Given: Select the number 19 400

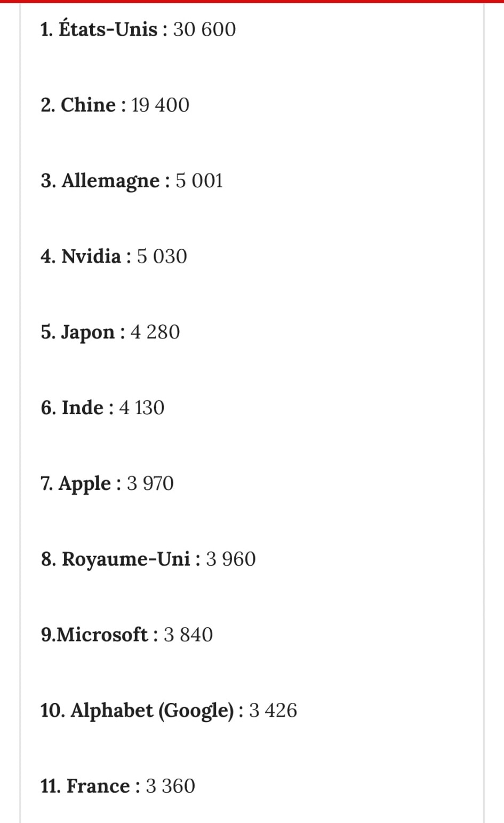Looking at the screenshot, I should [x=160, y=105].
